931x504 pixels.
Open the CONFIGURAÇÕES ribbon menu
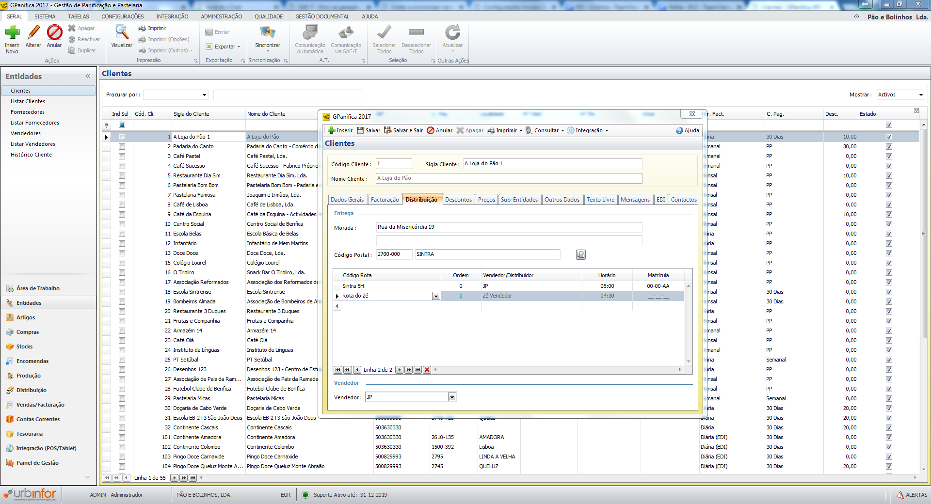point(122,16)
